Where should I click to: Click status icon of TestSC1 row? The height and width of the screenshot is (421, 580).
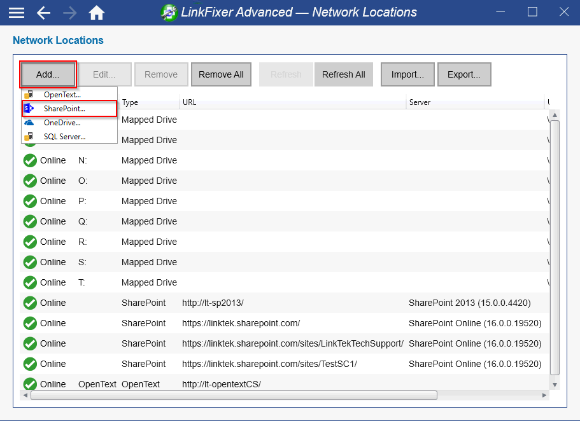tap(30, 364)
